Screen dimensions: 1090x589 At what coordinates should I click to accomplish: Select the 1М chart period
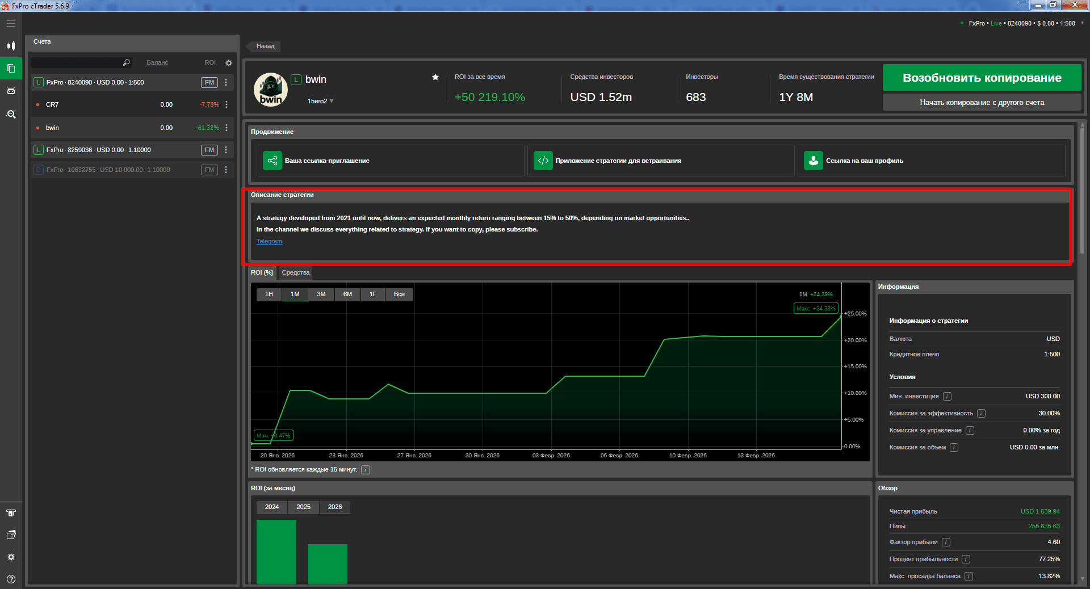tap(295, 294)
